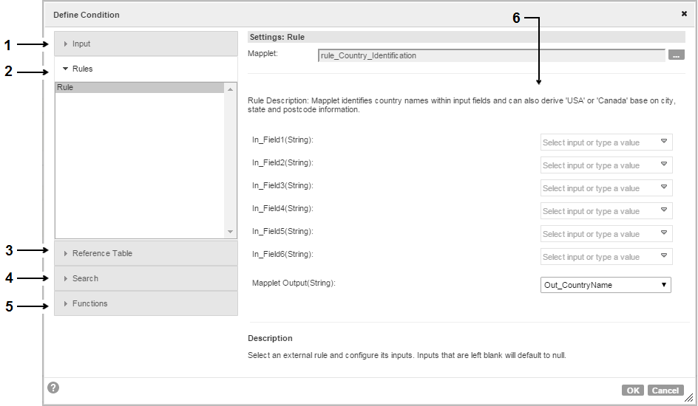Click the Rule Description text
Screen dimensions: 698x406
(x=461, y=106)
